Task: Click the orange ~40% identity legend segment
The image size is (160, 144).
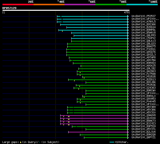Action: tap(49, 5)
